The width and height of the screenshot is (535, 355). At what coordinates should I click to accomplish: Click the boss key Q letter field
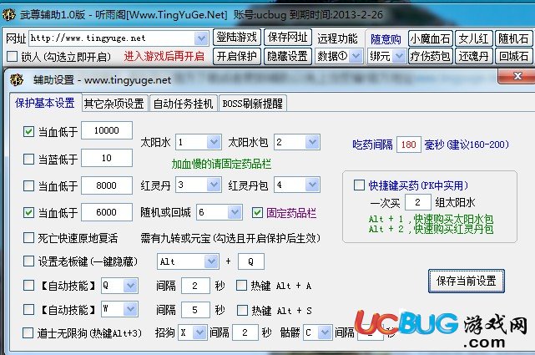click(x=250, y=261)
